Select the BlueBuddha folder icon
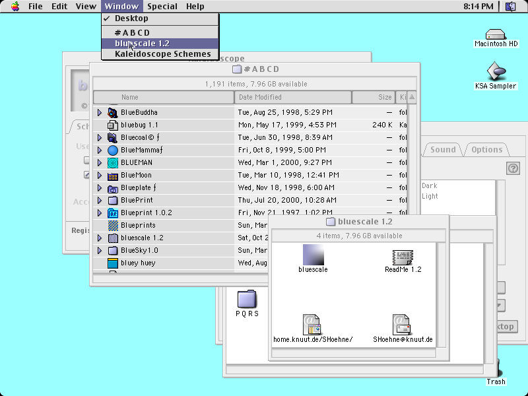This screenshot has height=396, width=528. pos(112,112)
